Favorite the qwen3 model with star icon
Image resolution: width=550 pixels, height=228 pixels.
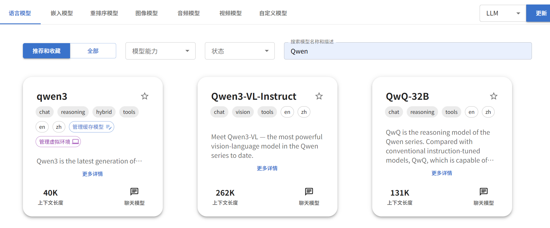[x=145, y=96]
